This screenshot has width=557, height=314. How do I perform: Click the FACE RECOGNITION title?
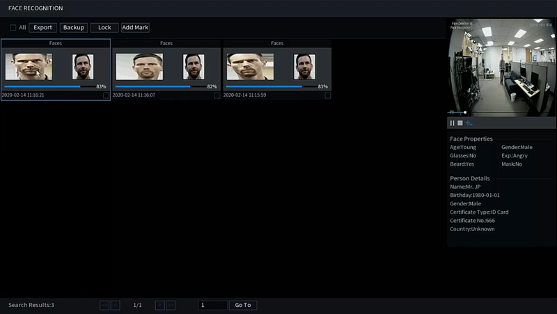click(x=36, y=8)
